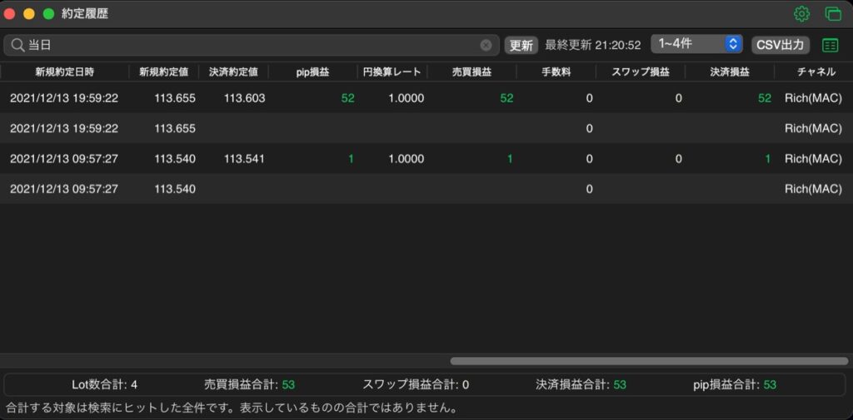Sort by 円換算レート column header
This screenshot has width=853, height=420.
click(392, 72)
